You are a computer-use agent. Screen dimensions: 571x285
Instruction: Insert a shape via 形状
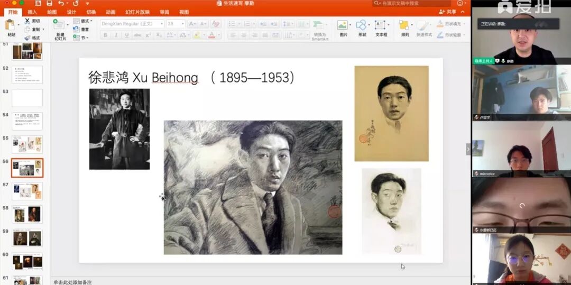362,29
